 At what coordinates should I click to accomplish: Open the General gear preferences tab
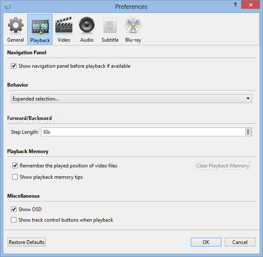[16, 29]
